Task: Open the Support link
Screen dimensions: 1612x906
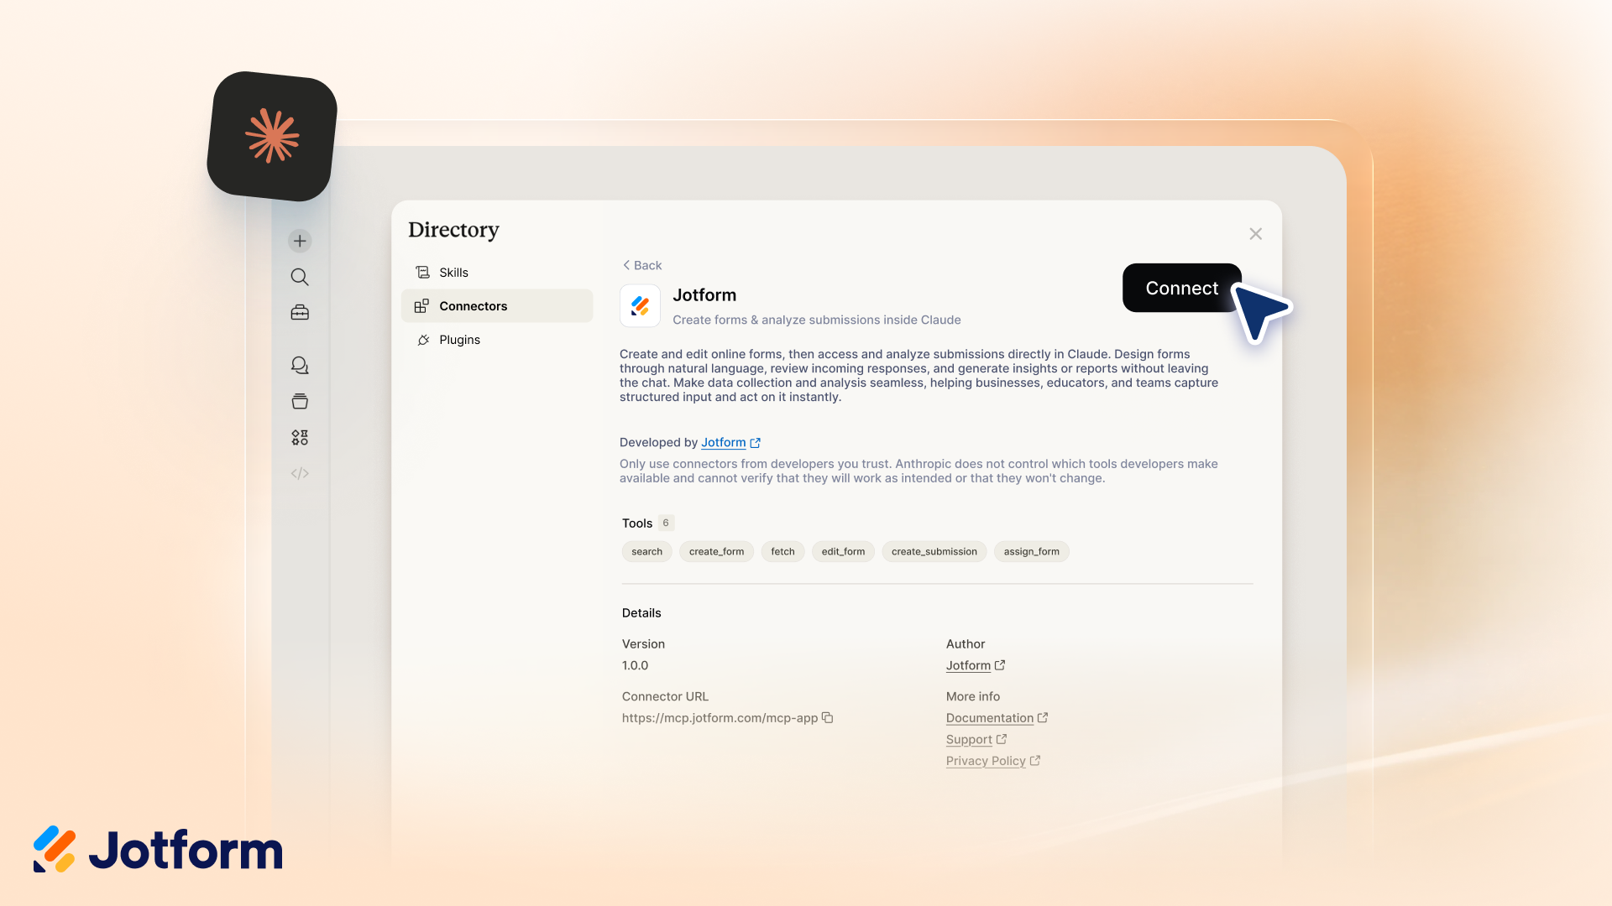Action: click(969, 739)
